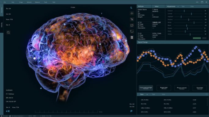Open the Image menu

(21, 2)
